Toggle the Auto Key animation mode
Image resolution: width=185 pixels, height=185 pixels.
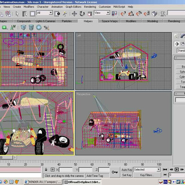coord(127,170)
